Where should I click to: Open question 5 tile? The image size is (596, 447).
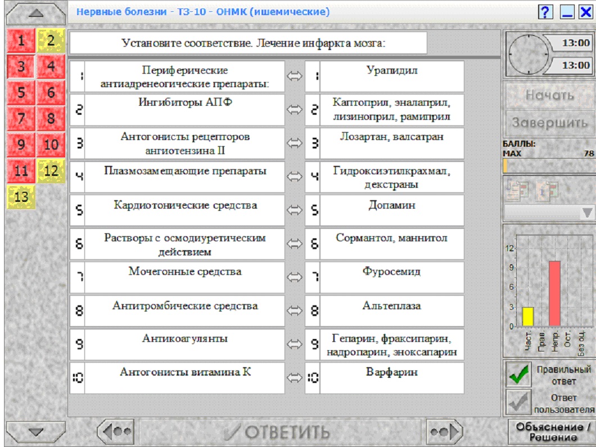21,92
